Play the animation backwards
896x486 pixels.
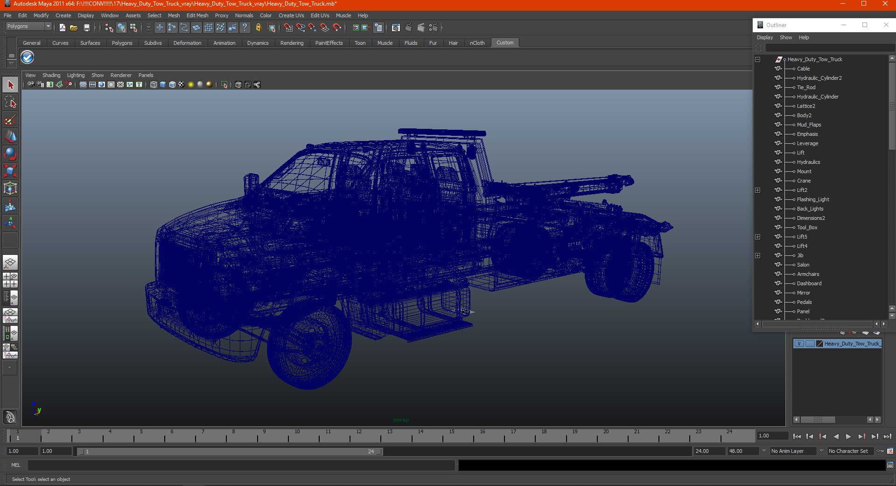coord(836,437)
